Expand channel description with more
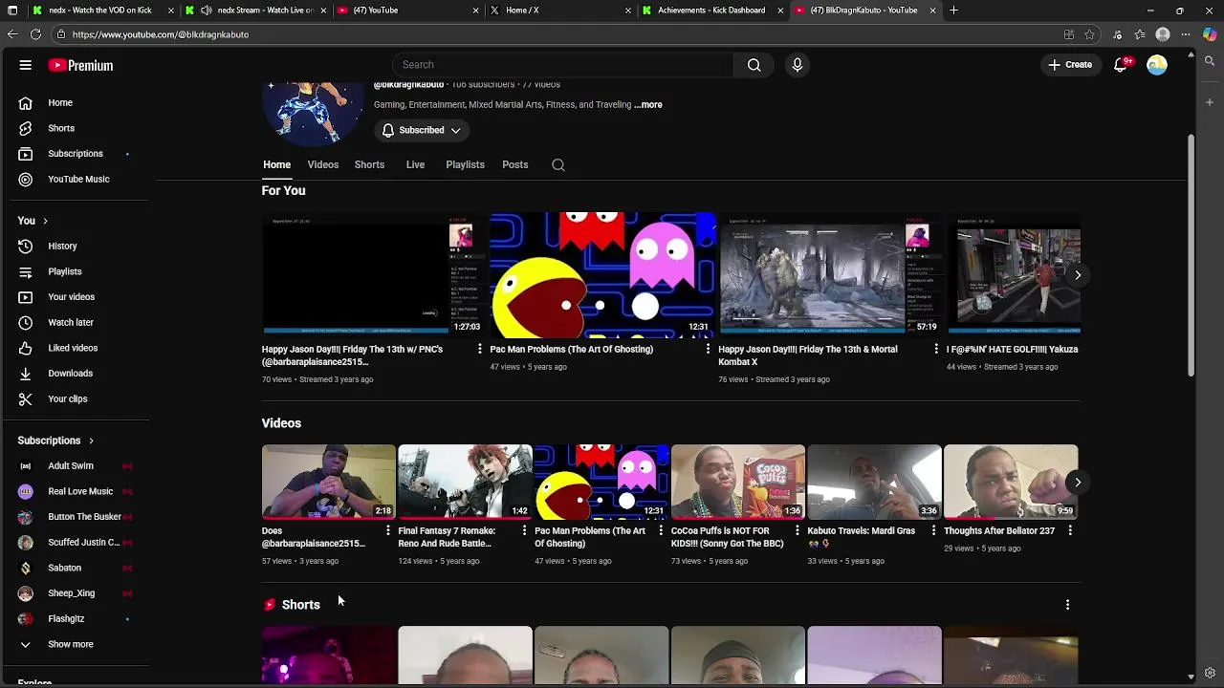This screenshot has height=688, width=1224. point(647,105)
